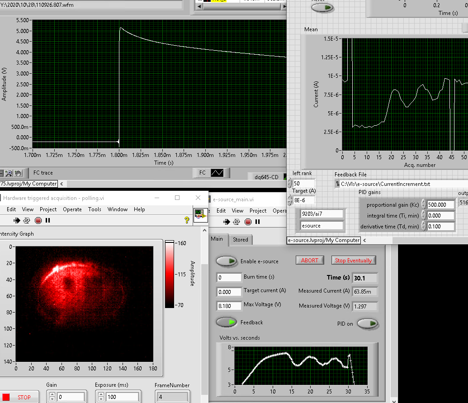Select the graph zoom magnifier tool
468x403 pixels.
(9, 173)
